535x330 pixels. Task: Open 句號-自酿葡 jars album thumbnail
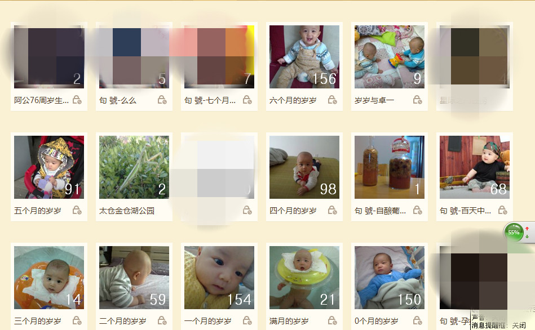(x=390, y=167)
